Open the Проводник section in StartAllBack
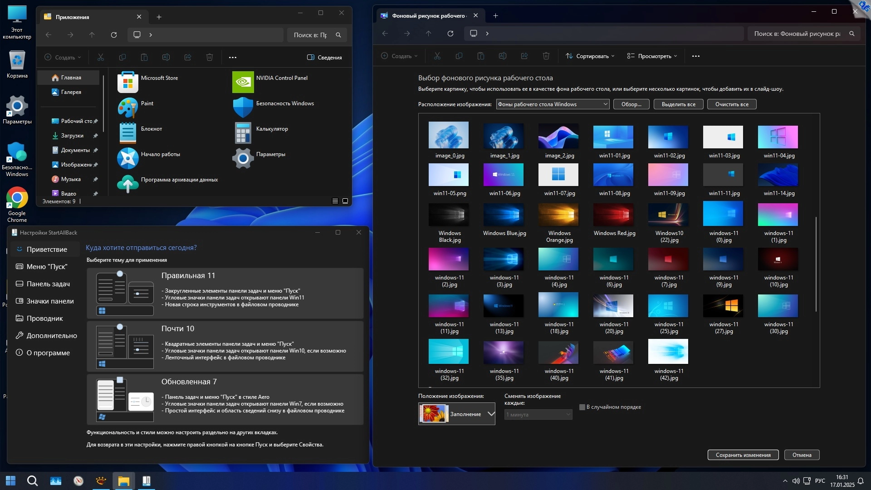The image size is (871, 490). point(44,318)
